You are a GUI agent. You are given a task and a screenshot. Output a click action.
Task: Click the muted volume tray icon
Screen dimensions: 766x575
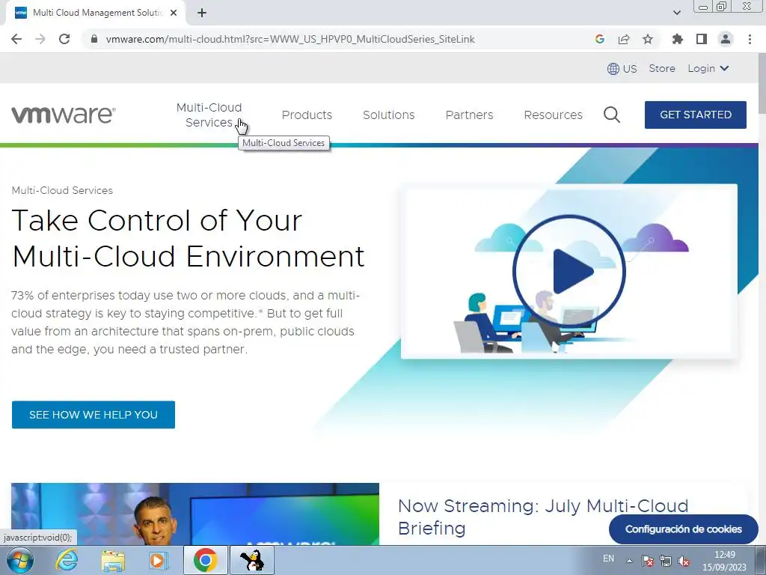(x=684, y=561)
